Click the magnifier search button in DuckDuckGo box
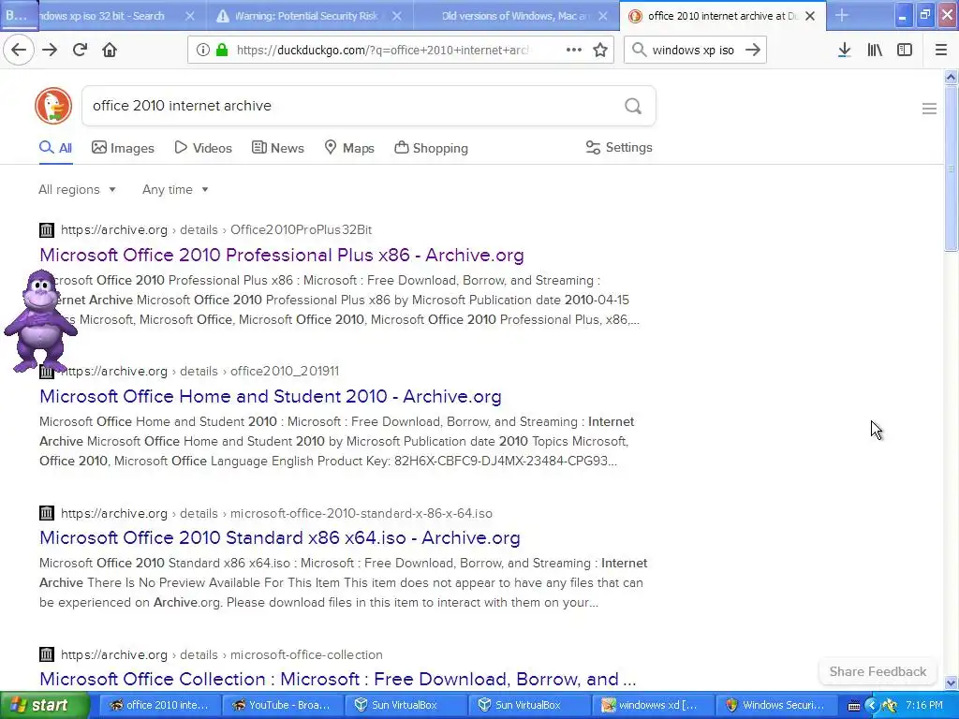Viewport: 959px width, 719px height. [x=633, y=106]
